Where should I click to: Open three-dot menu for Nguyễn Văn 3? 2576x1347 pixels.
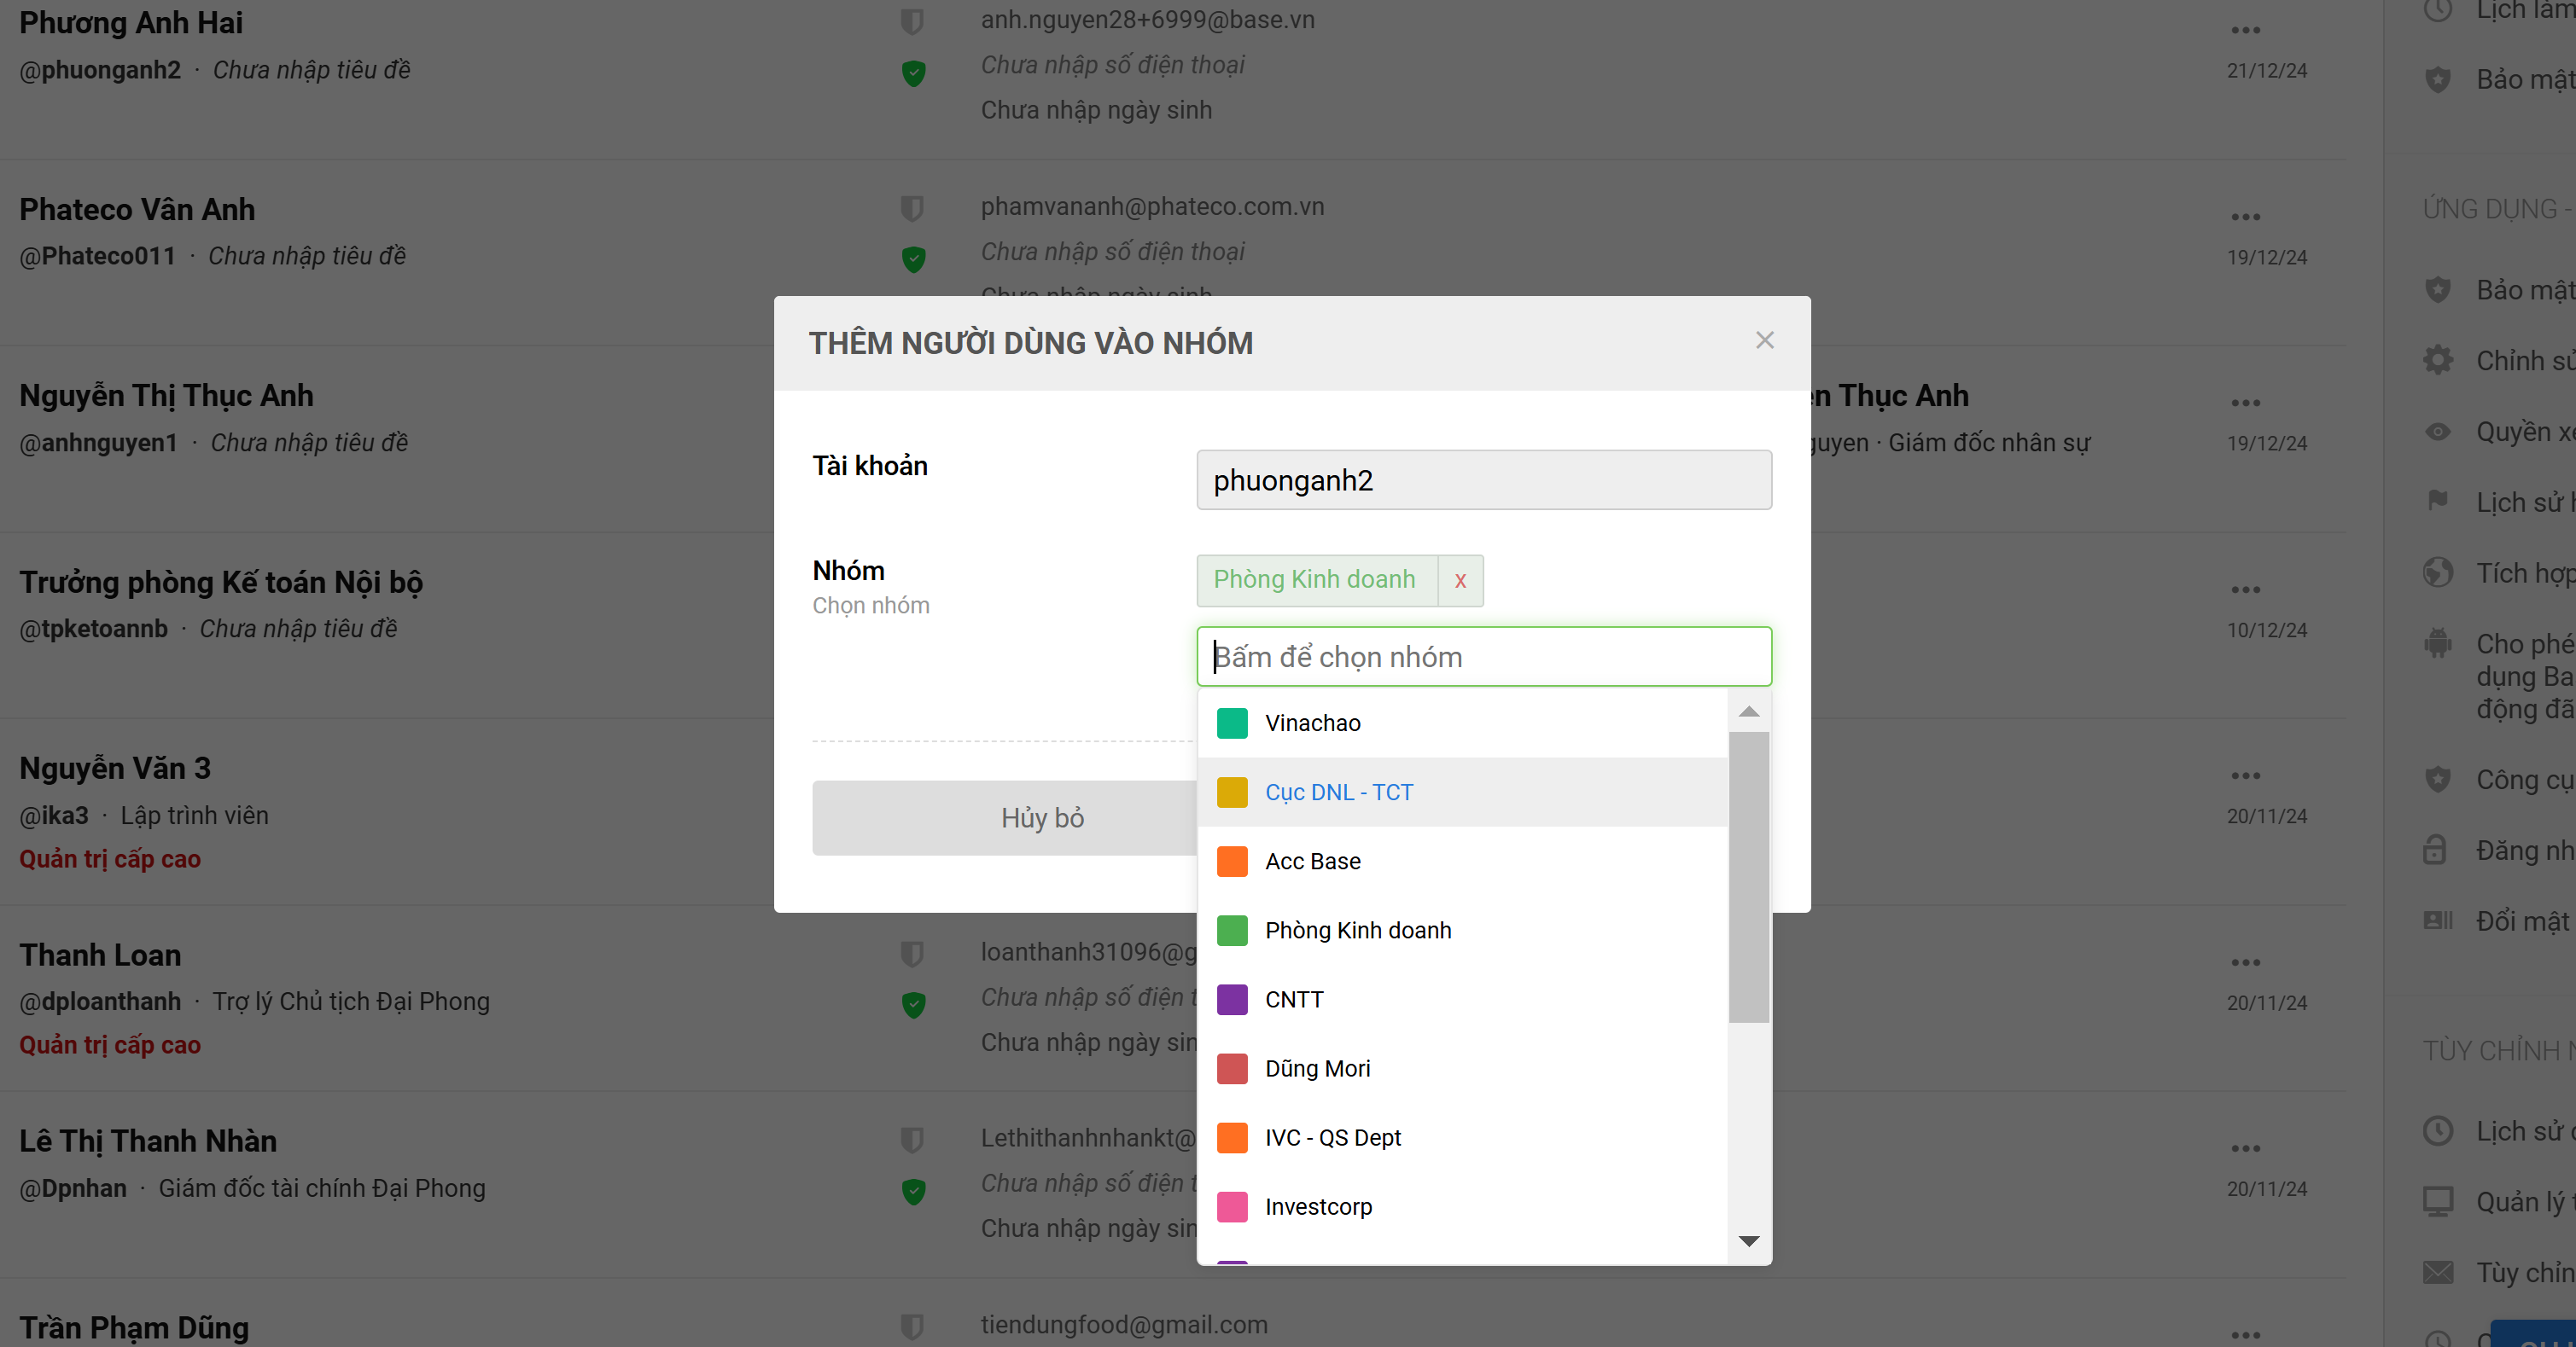[2245, 775]
